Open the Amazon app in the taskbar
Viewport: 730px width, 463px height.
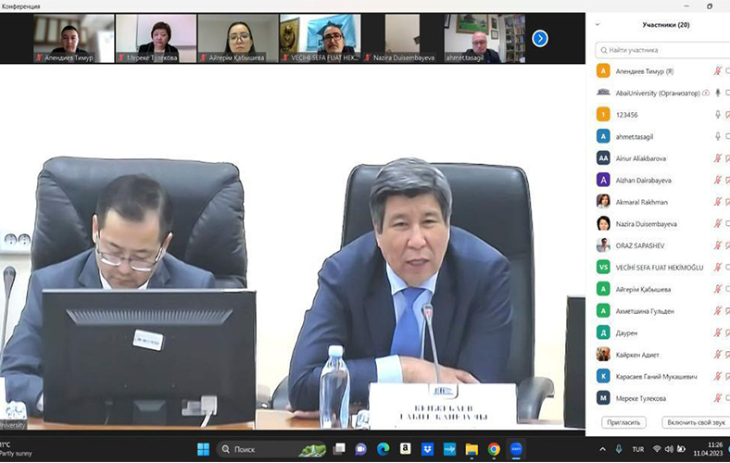pyautogui.click(x=406, y=449)
